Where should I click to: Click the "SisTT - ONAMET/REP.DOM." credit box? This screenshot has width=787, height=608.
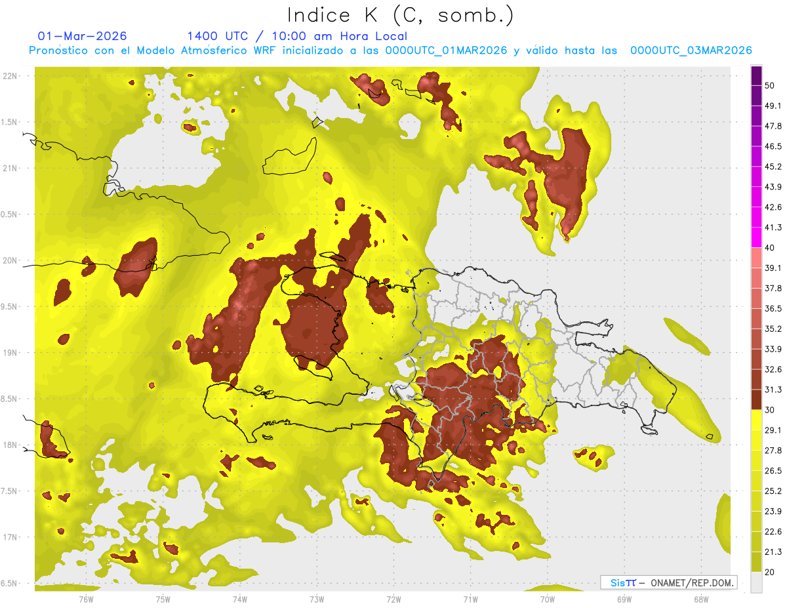click(x=669, y=582)
